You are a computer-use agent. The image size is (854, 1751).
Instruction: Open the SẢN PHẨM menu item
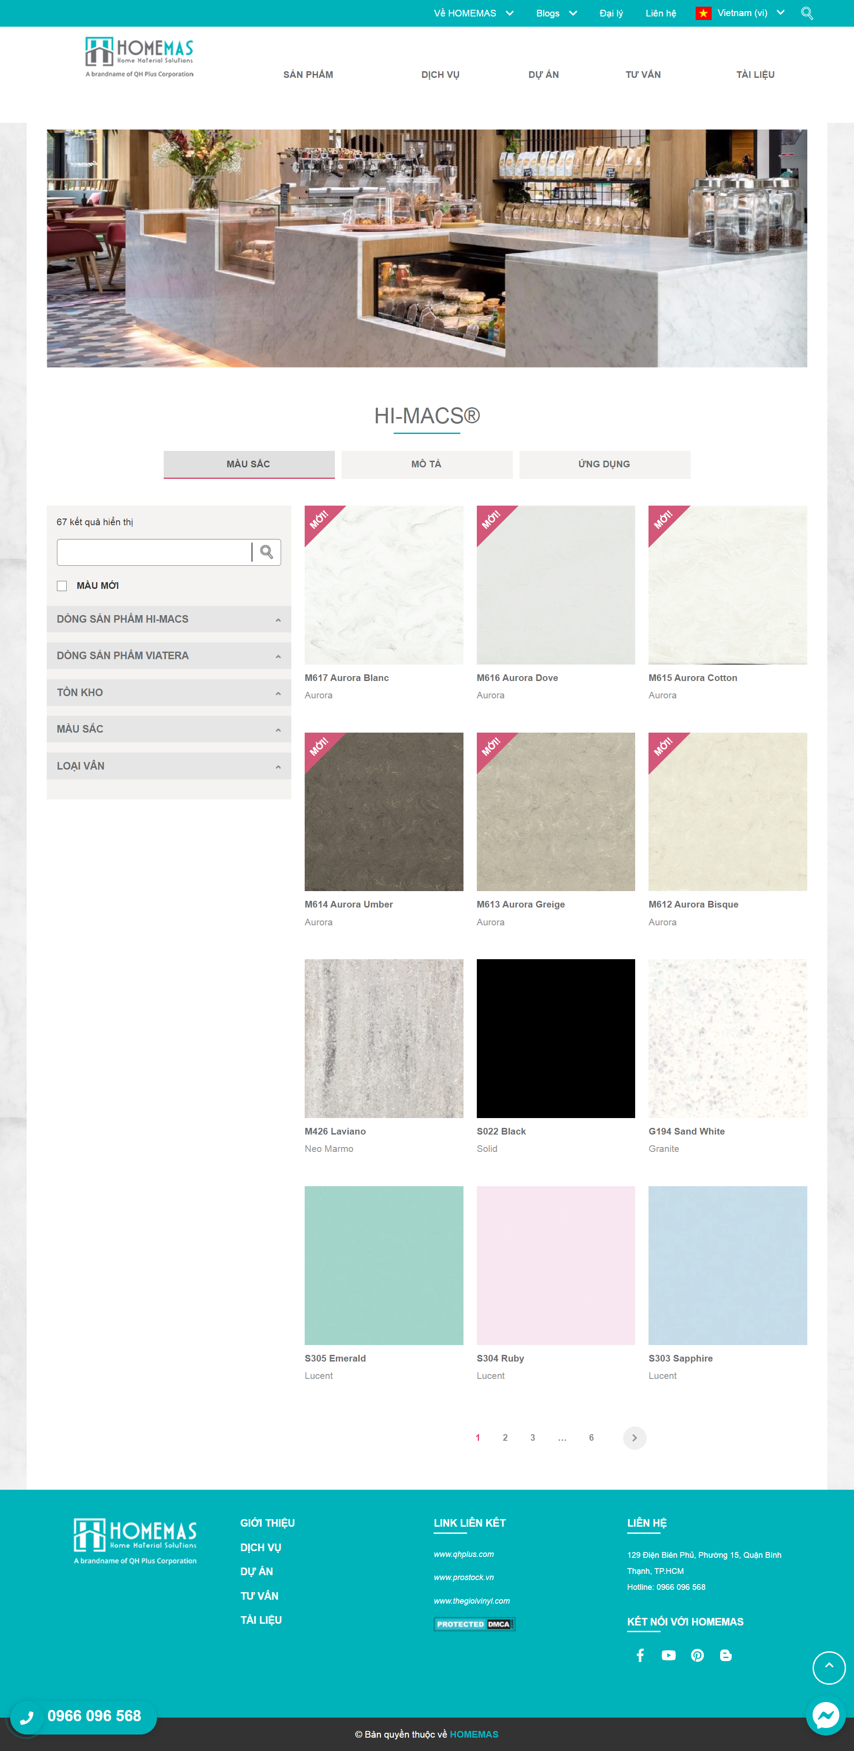pyautogui.click(x=308, y=75)
